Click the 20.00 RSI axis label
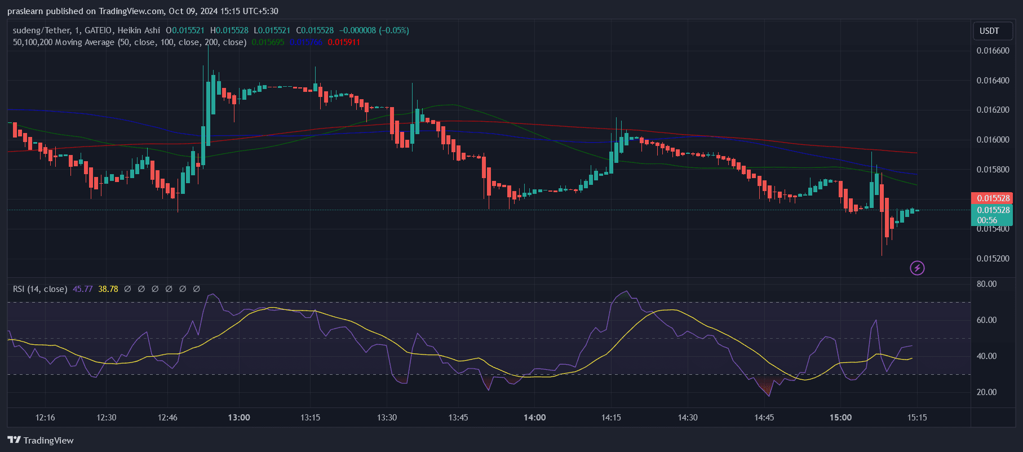 click(x=986, y=392)
